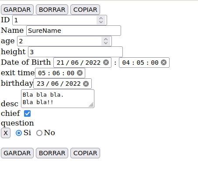The image size is (198, 178).
Task: Clear the Date of Birth time value
Action: point(163,63)
